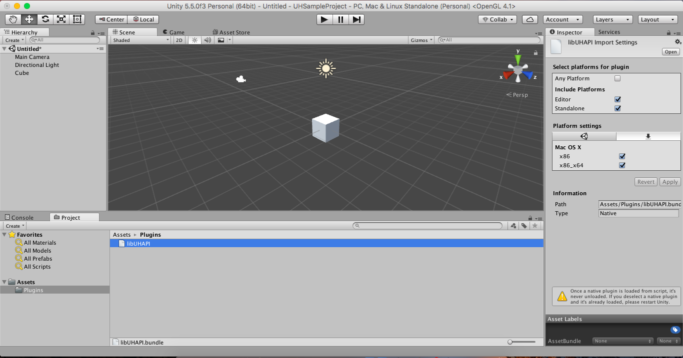Click the Pause button in the toolbar
The image size is (683, 358).
(x=340, y=19)
